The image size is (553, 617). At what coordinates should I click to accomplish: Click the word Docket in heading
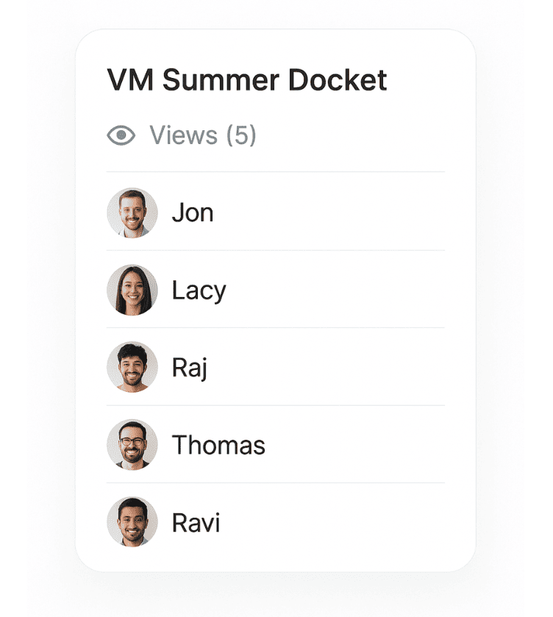click(x=338, y=80)
